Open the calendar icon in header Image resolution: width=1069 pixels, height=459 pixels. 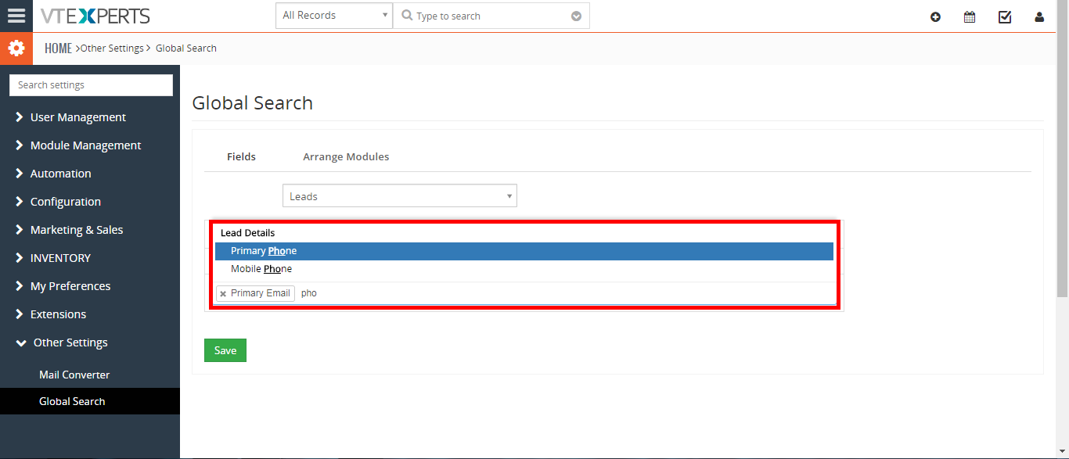(970, 16)
